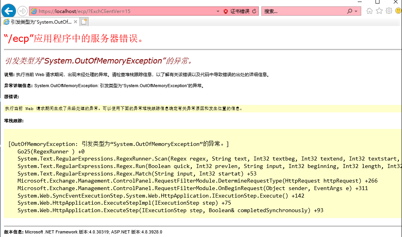Click the 源错误: label

coord(11,97)
